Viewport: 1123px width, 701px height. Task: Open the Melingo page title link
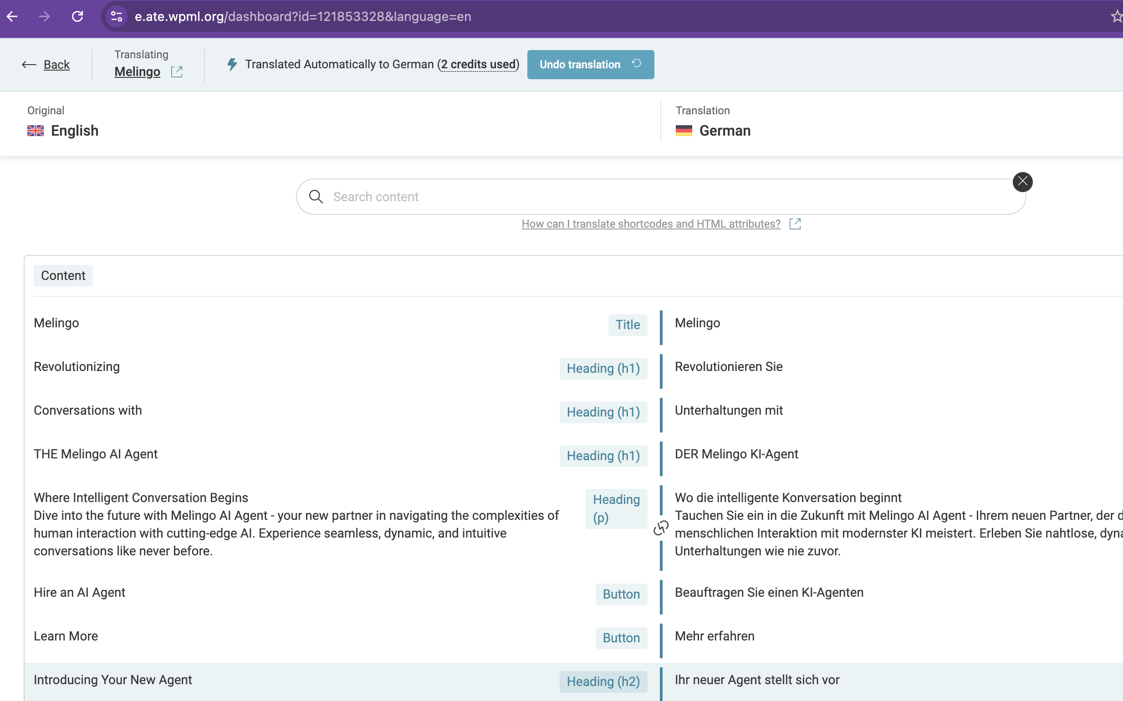[138, 72]
